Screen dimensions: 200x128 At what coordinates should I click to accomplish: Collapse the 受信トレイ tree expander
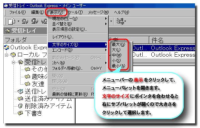click(x=13, y=62)
